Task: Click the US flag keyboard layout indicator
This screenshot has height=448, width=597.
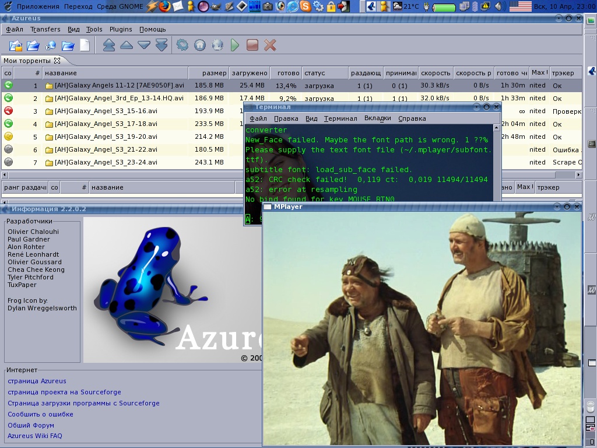Action: click(520, 6)
